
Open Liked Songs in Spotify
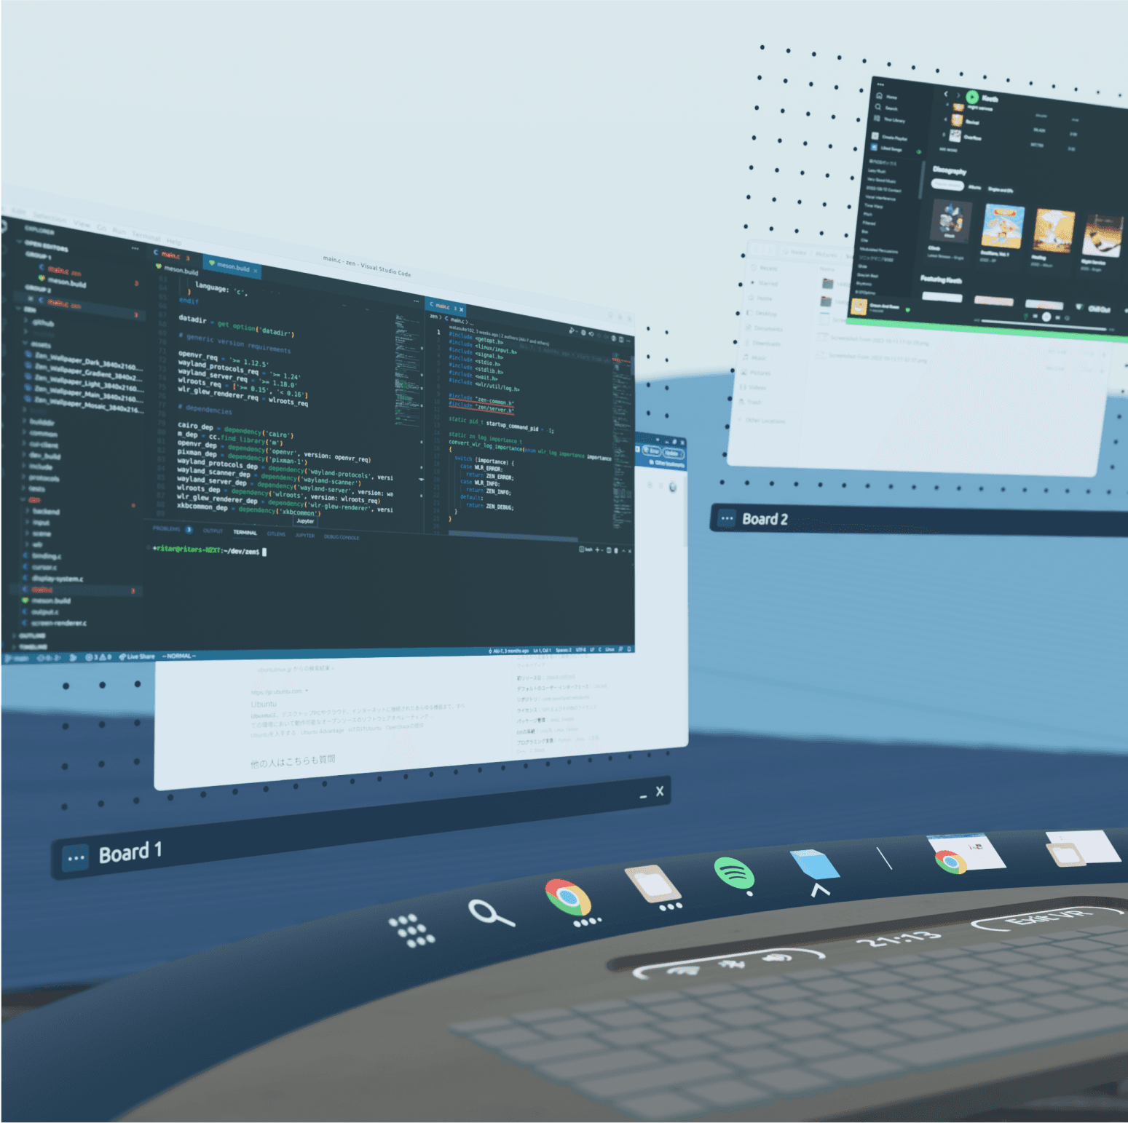click(887, 148)
